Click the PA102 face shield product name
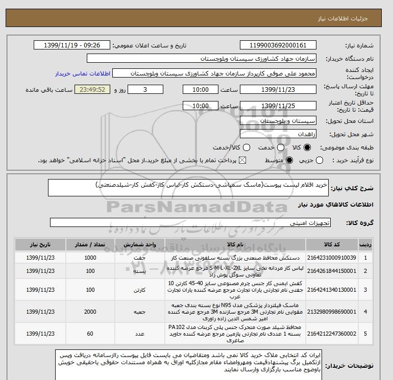 point(235,334)
